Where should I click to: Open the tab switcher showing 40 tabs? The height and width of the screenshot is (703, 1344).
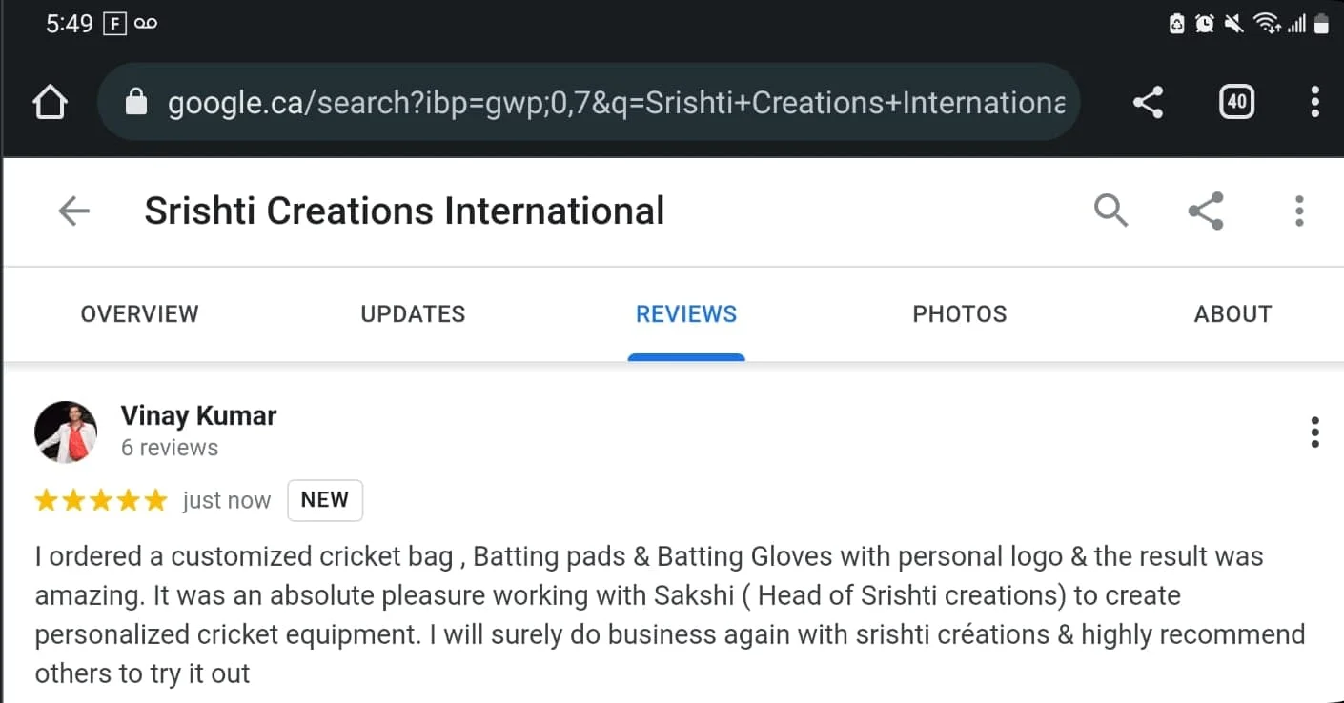tap(1236, 102)
